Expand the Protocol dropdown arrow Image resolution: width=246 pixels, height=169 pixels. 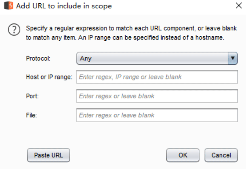(x=233, y=58)
